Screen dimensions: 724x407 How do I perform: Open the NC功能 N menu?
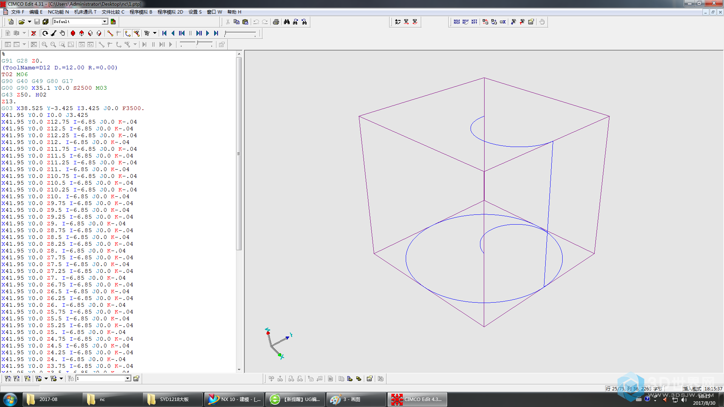pyautogui.click(x=58, y=12)
